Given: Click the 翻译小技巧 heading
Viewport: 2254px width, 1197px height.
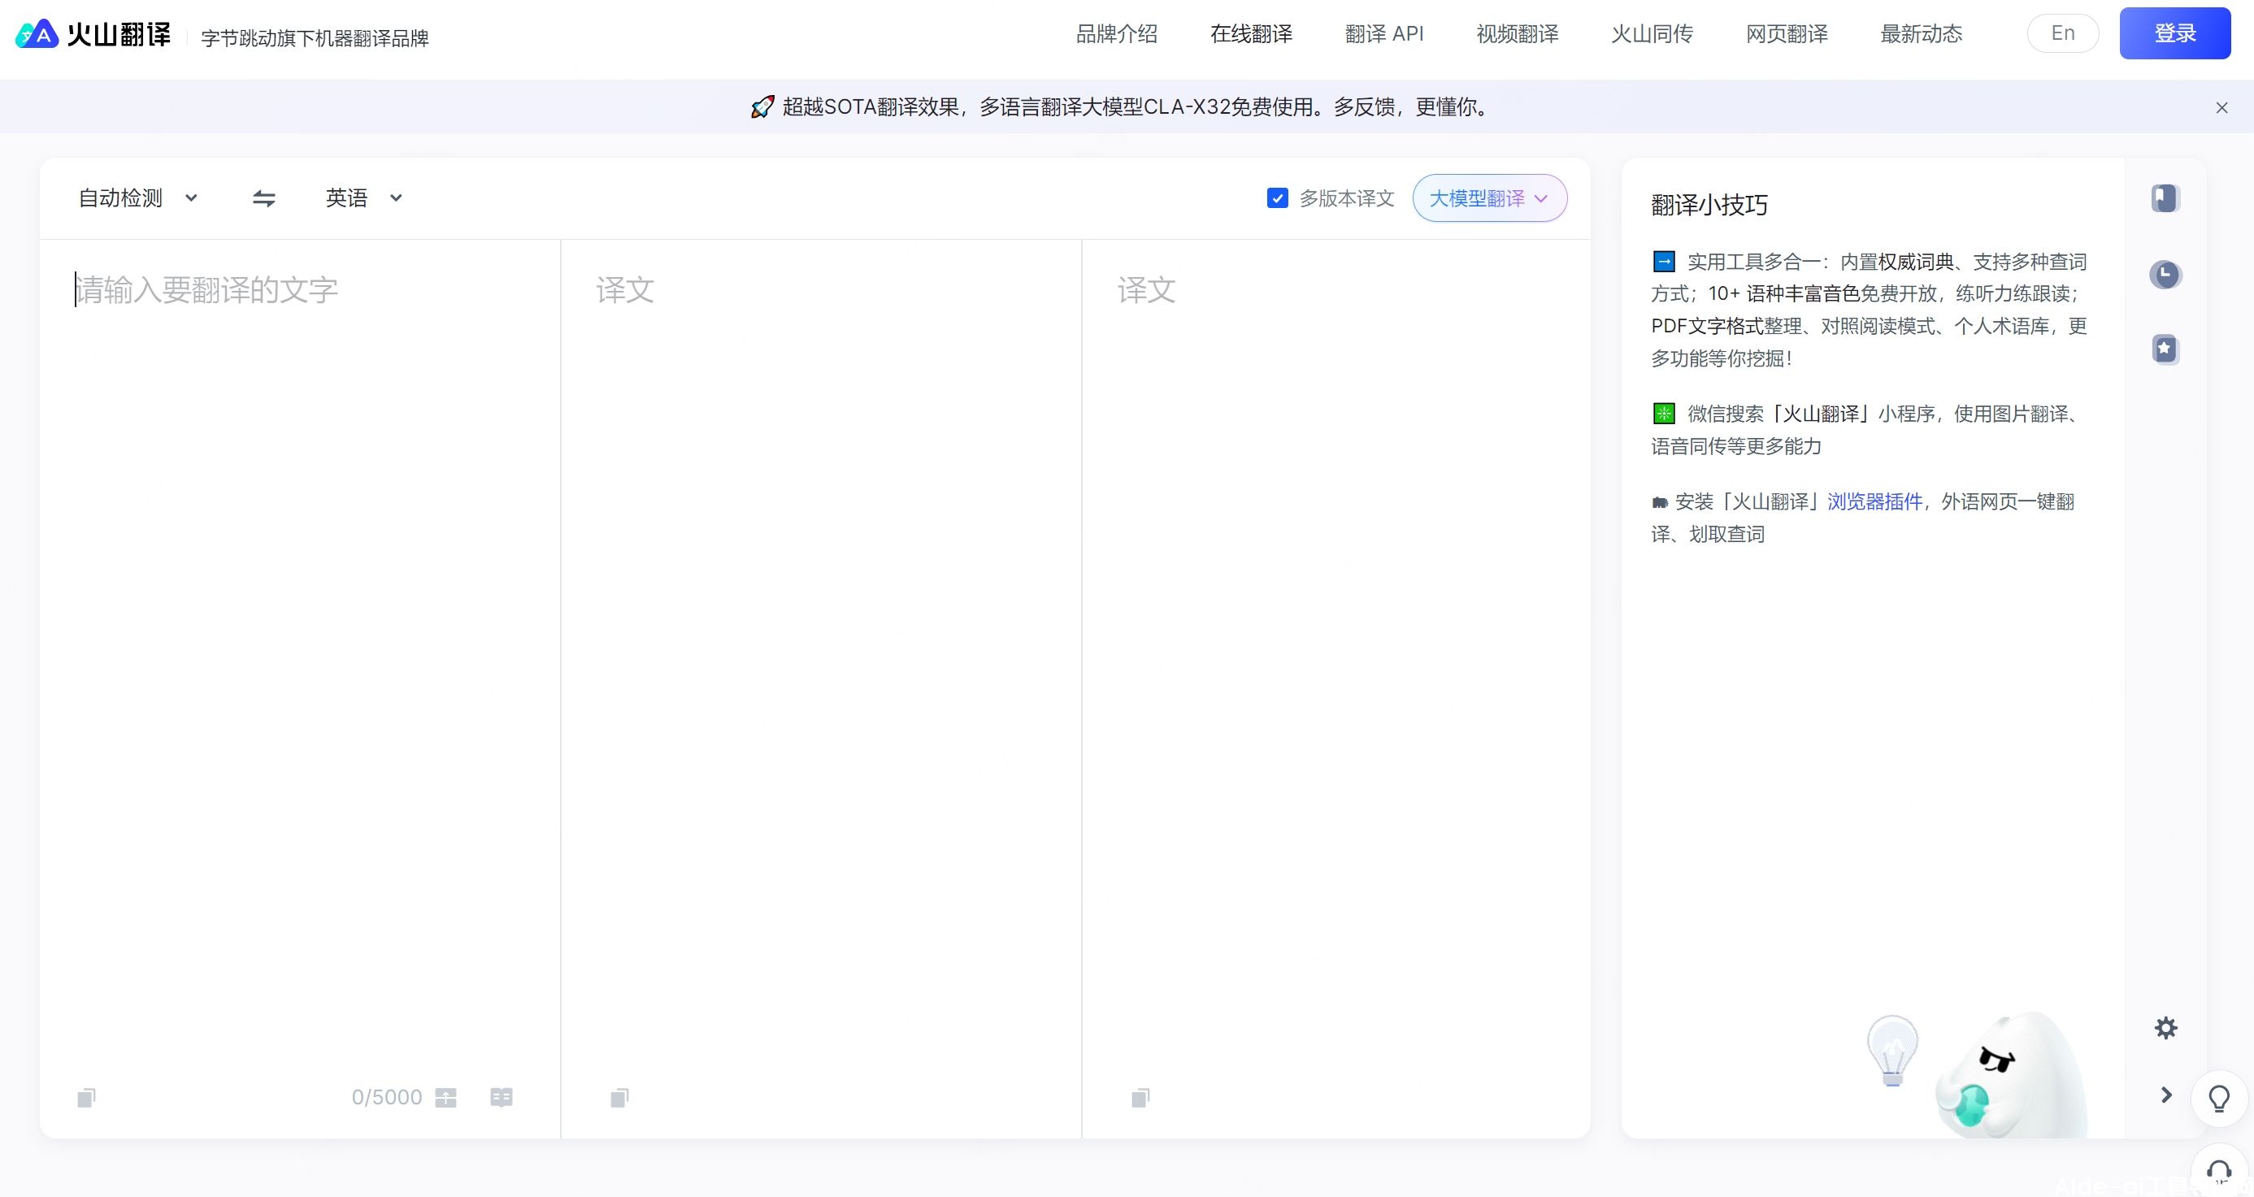Looking at the screenshot, I should 1709,205.
